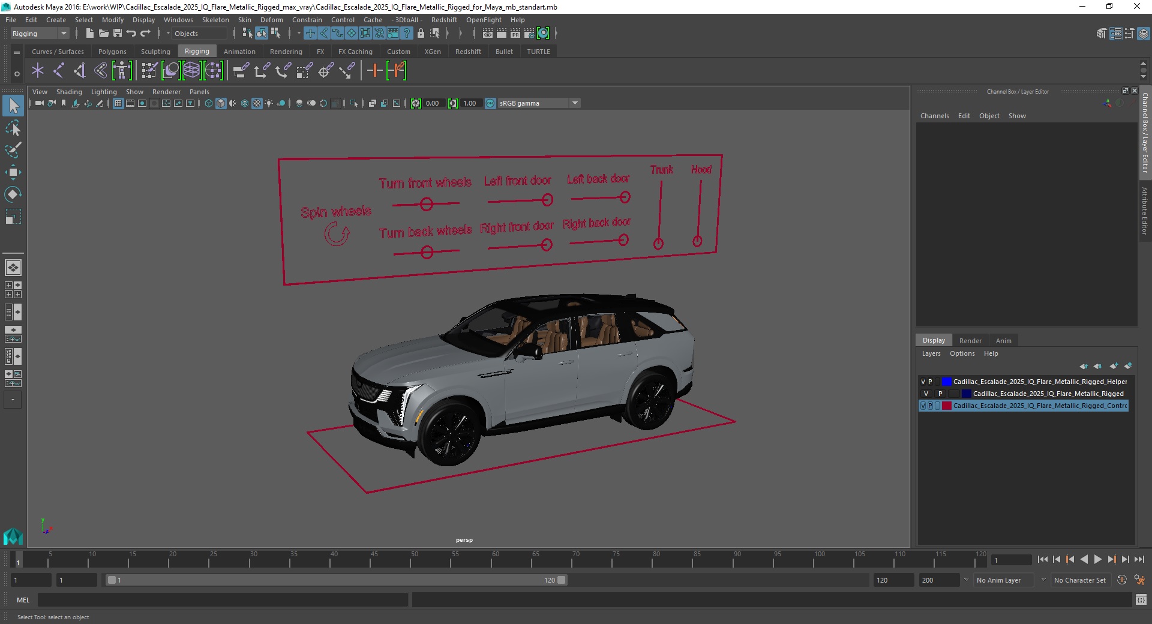This screenshot has height=624, width=1152.
Task: Click the MEL command input field
Action: 223,599
